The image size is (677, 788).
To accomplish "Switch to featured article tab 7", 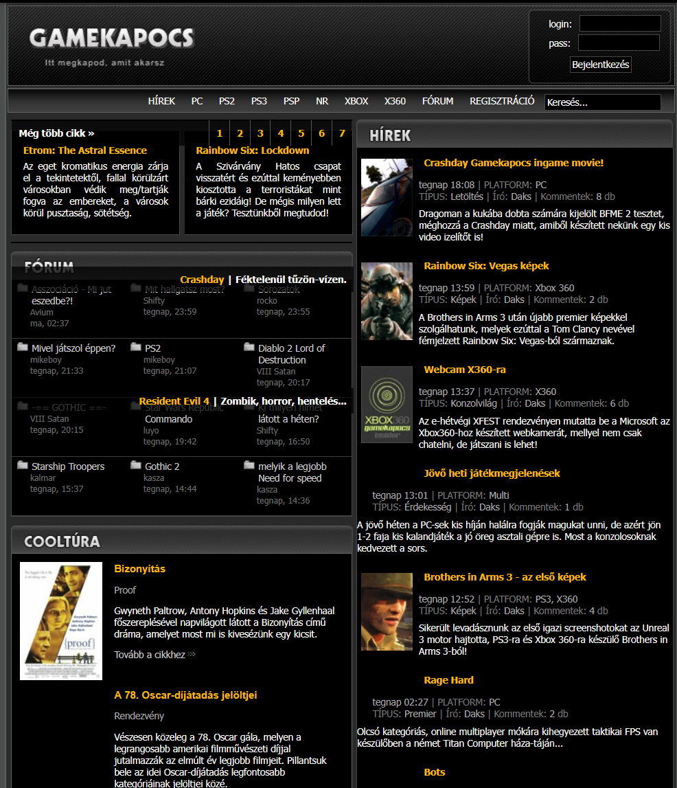I will (x=342, y=133).
